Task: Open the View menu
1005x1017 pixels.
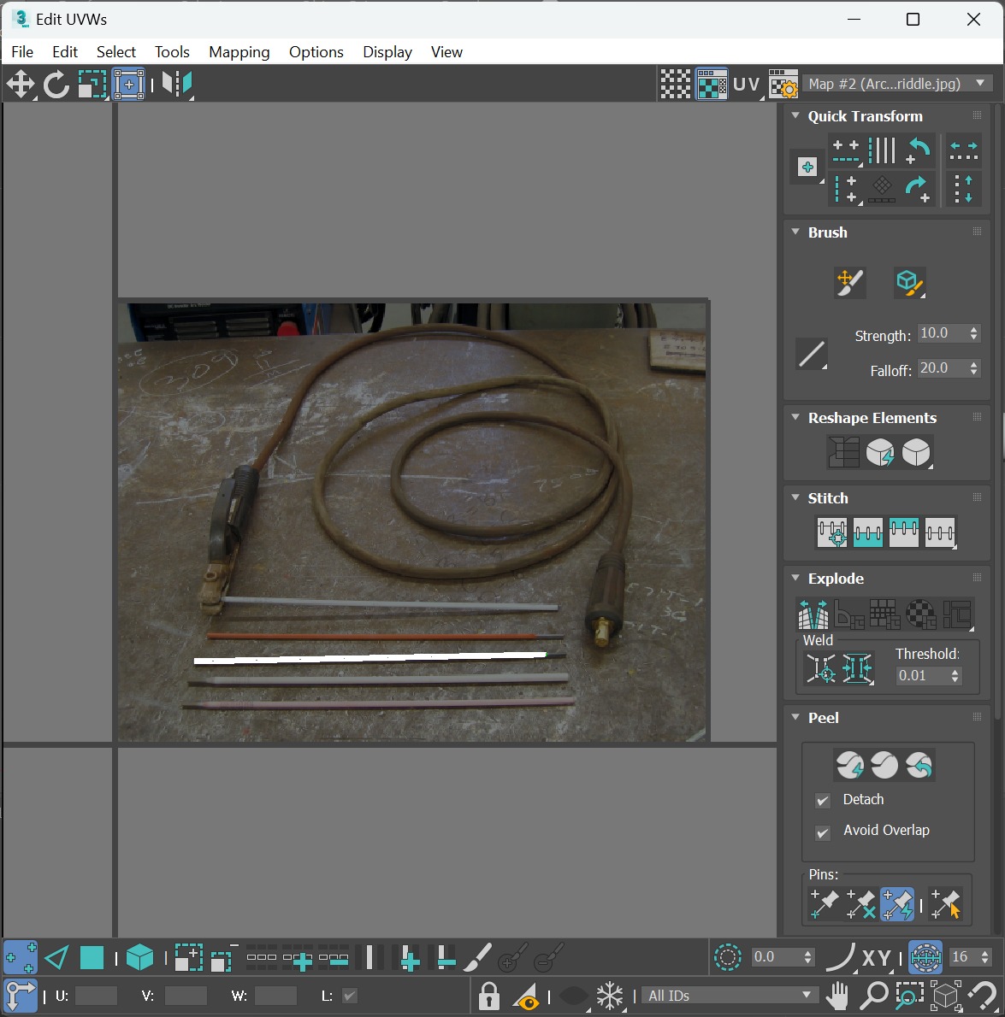Action: pyautogui.click(x=446, y=52)
